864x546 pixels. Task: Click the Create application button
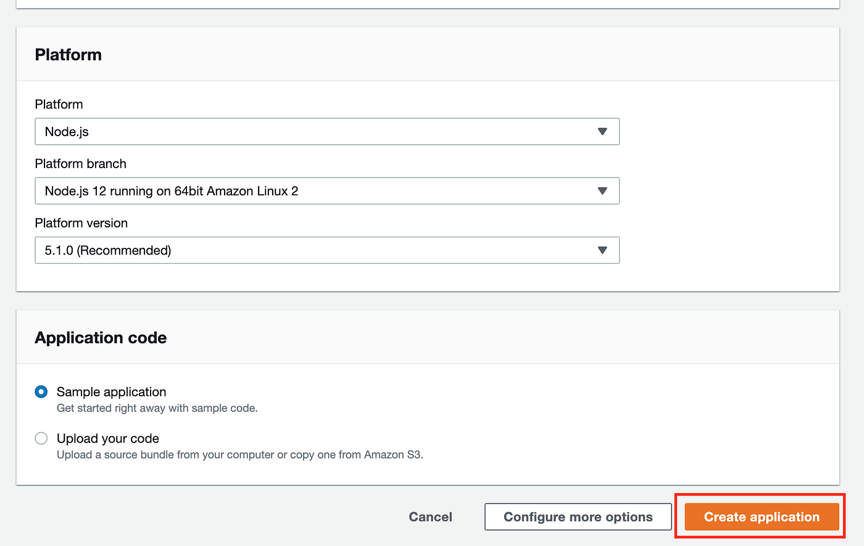(x=760, y=517)
